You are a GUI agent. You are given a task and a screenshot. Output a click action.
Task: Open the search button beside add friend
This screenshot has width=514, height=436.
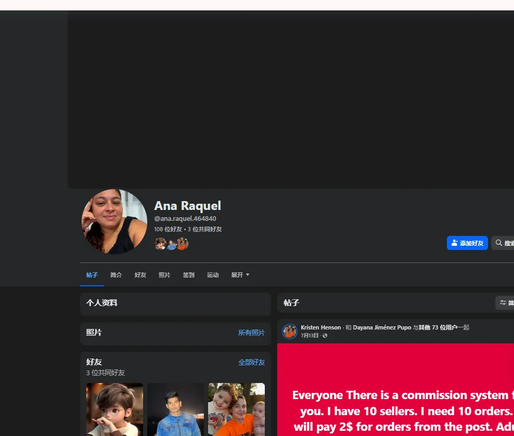tap(503, 243)
